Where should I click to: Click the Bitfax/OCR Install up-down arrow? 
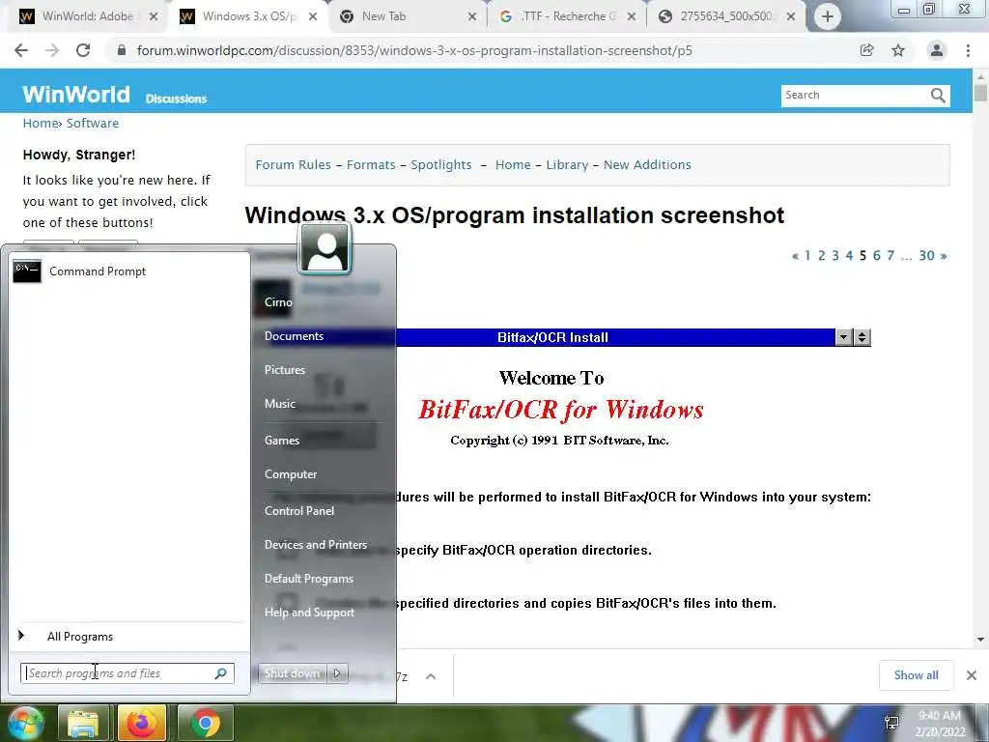click(x=862, y=337)
